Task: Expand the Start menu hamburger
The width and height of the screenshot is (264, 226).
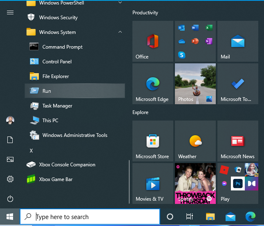Action: (x=10, y=12)
